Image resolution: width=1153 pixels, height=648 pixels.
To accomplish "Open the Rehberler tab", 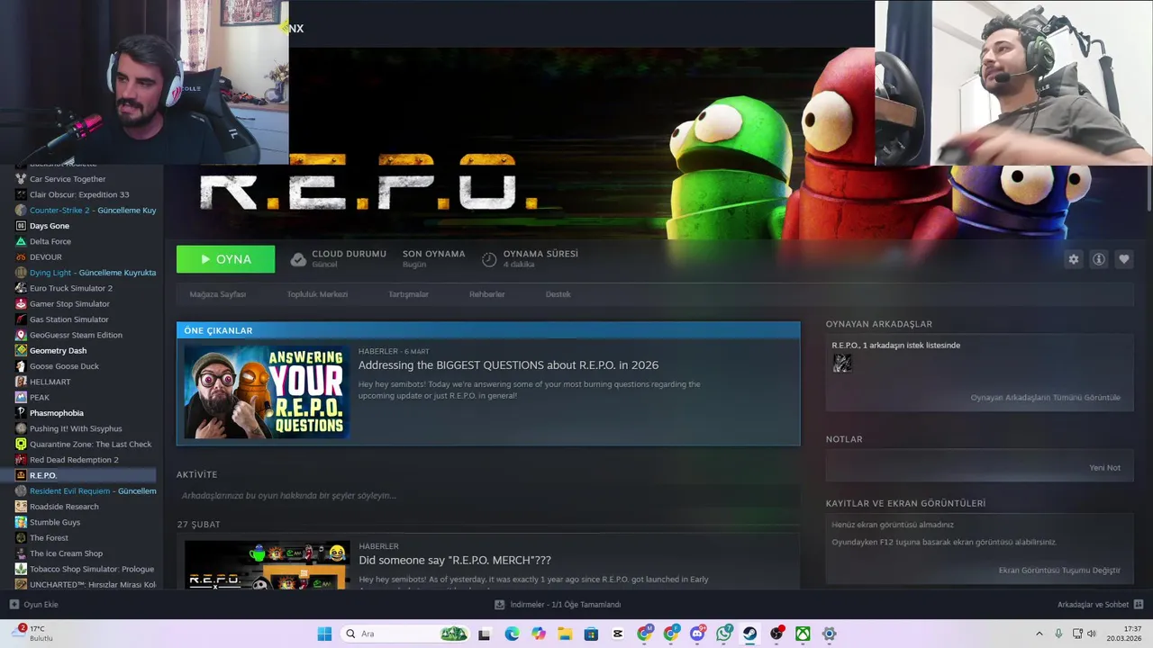I will coord(486,294).
